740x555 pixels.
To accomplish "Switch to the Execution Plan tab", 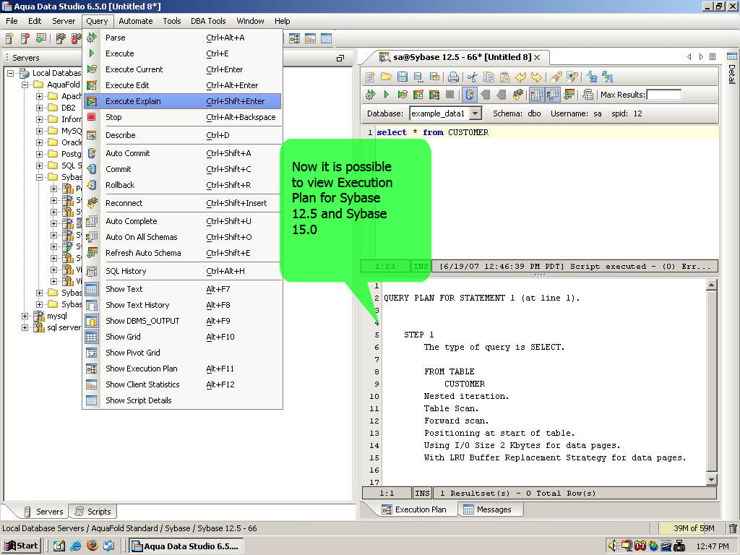I will pos(414,509).
